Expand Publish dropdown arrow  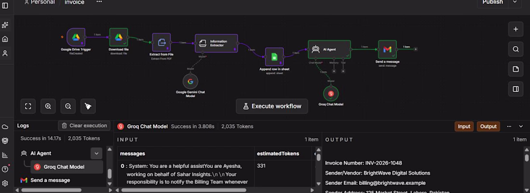pos(515,2)
